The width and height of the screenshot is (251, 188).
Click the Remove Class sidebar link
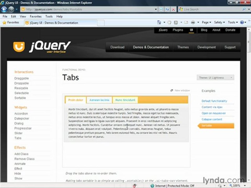click(x=24, y=159)
